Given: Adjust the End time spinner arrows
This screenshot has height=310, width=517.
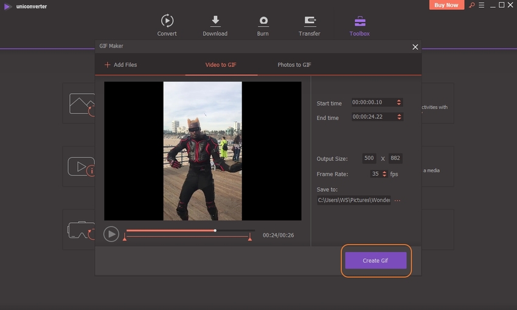Looking at the screenshot, I should coord(398,117).
